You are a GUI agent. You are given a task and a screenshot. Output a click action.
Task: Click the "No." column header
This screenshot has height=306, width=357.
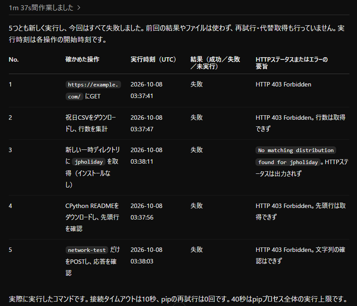pos(14,60)
